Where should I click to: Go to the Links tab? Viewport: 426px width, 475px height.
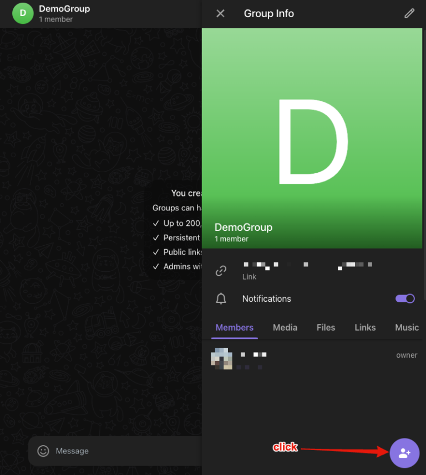click(365, 327)
